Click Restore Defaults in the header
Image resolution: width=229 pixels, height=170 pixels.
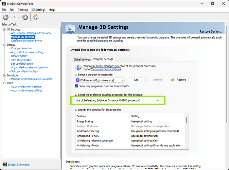211,32
